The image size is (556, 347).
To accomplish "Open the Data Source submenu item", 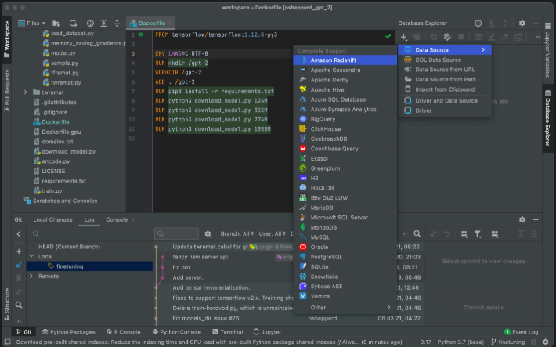I will pos(445,50).
